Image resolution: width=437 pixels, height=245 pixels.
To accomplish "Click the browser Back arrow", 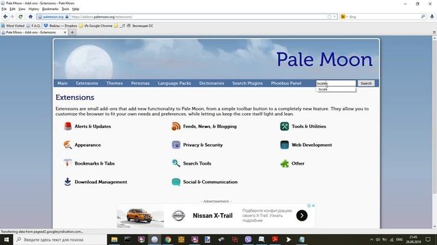I will 5,16.
